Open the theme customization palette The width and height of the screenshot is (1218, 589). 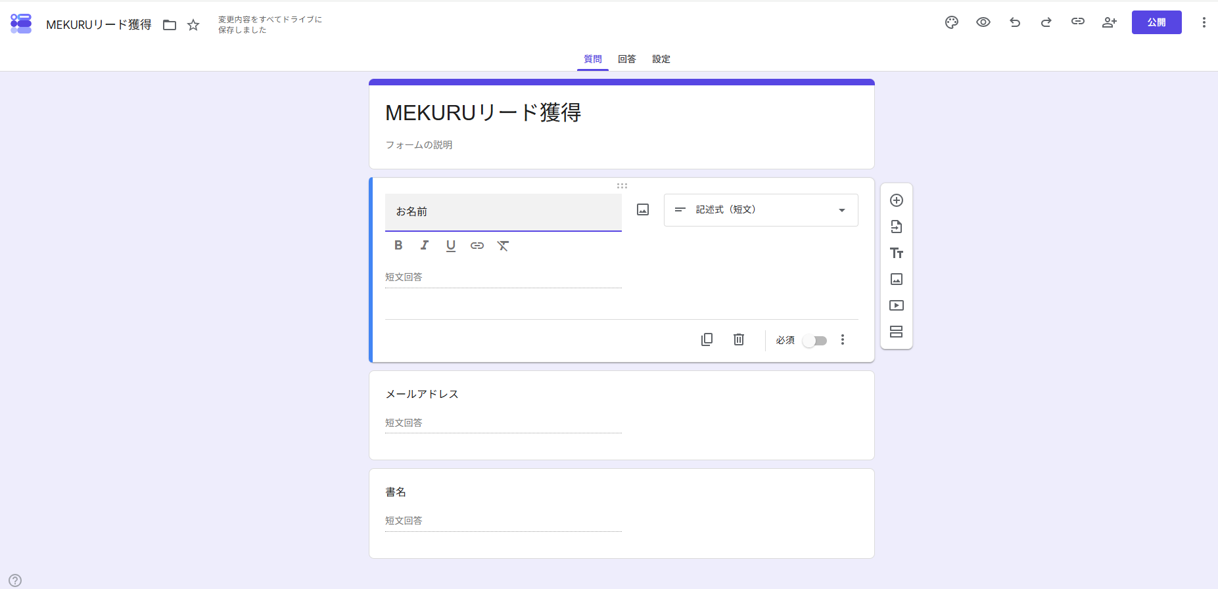(952, 22)
